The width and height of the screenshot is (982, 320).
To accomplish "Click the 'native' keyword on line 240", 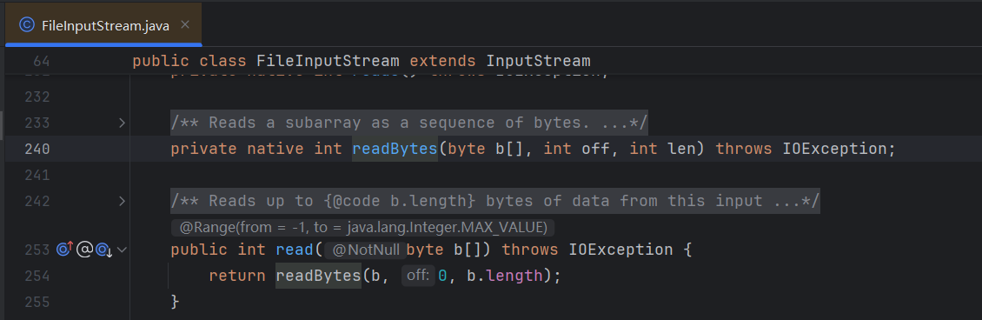I will click(x=275, y=149).
